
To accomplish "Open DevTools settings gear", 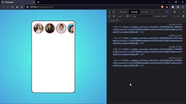I will pyautogui.click(x=174, y=12).
